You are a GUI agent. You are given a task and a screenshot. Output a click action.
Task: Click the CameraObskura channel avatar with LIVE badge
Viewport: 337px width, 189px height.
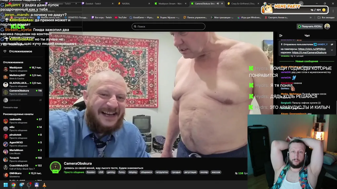tap(55, 167)
